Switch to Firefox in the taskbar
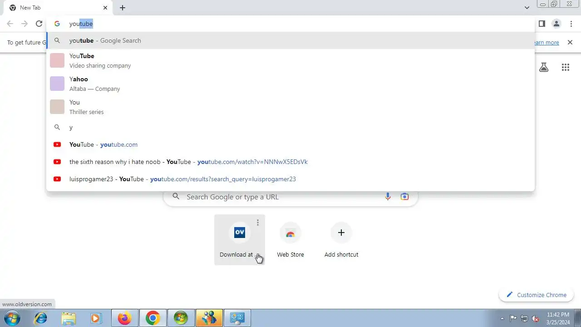This screenshot has height=327, width=581. (125, 318)
